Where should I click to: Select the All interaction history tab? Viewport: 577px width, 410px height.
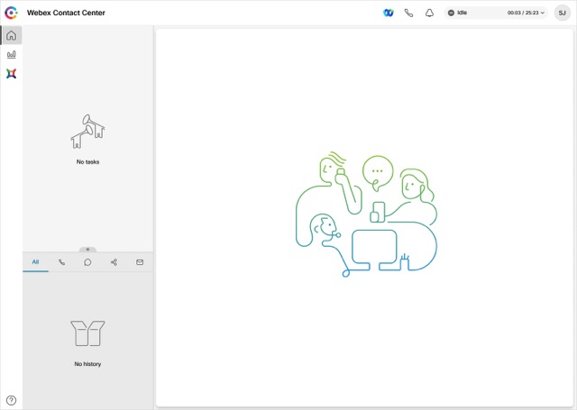click(x=35, y=262)
